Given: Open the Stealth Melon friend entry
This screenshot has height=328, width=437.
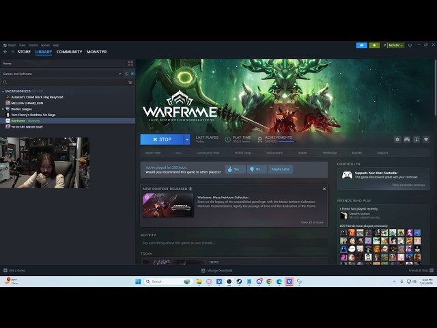Looking at the screenshot, I should pyautogui.click(x=360, y=215).
